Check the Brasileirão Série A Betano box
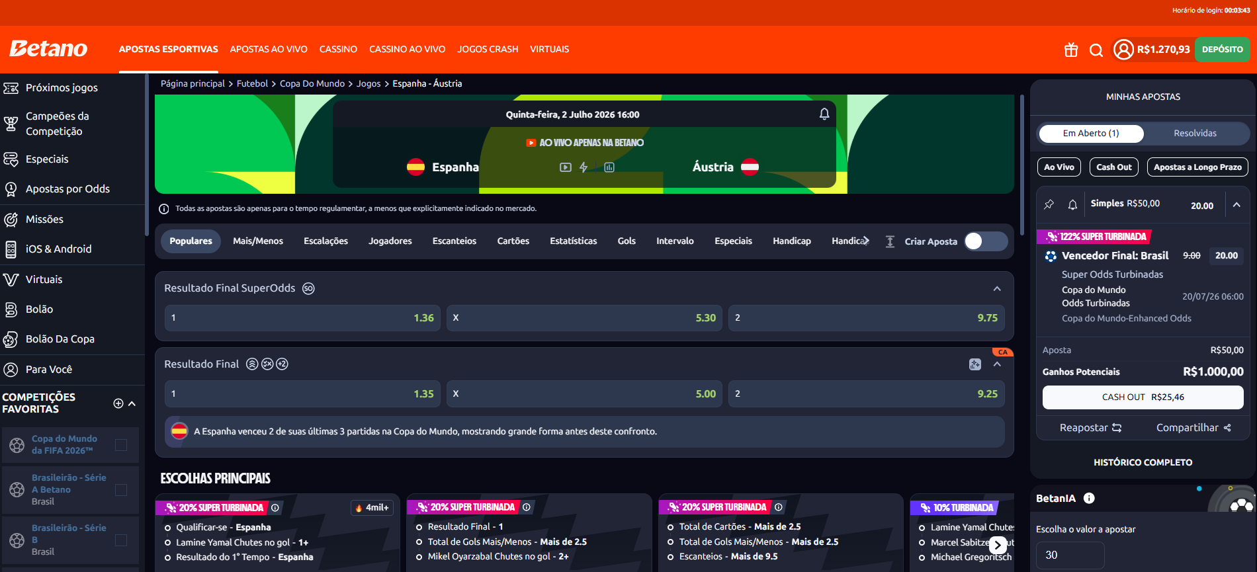This screenshot has height=572, width=1257. (x=121, y=490)
